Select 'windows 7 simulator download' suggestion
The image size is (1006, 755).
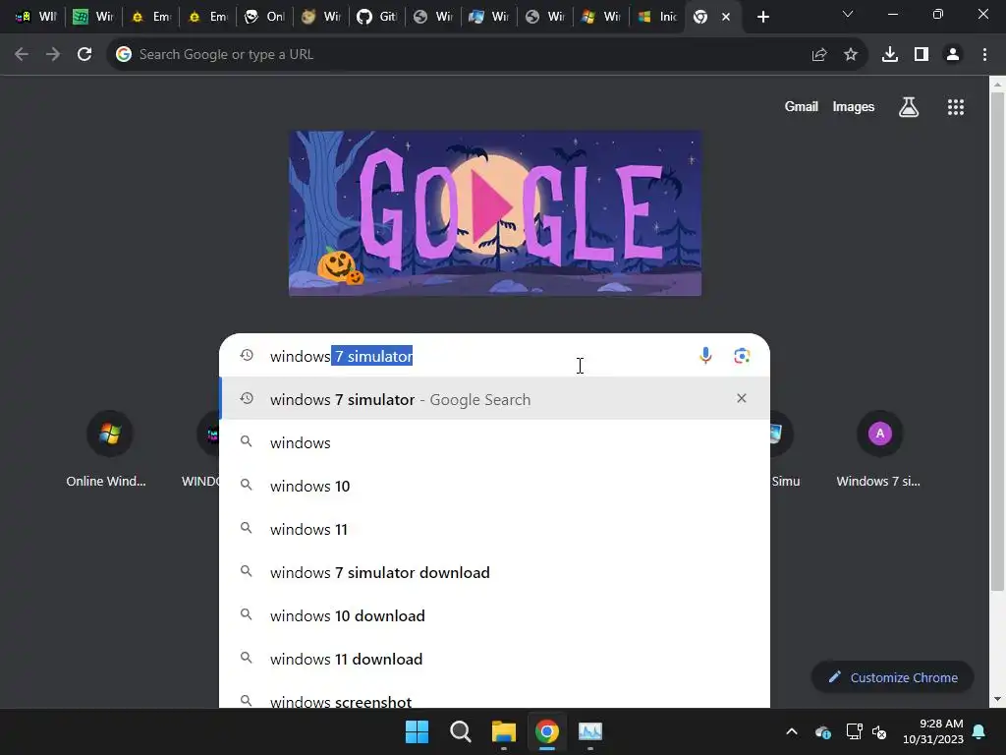[495, 572]
